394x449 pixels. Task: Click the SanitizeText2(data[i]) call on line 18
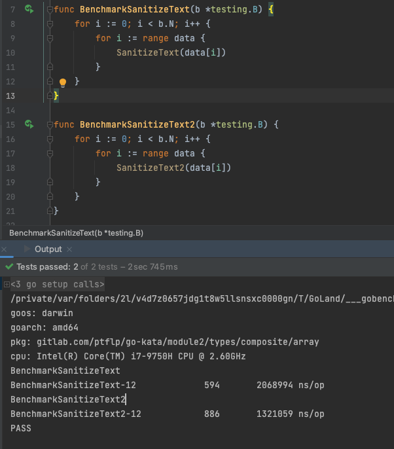click(x=173, y=168)
